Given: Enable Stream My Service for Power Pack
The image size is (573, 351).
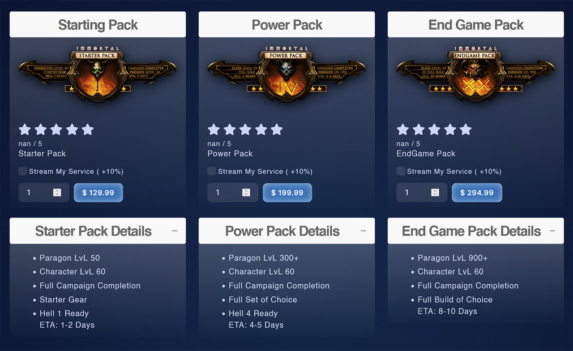Looking at the screenshot, I should click(x=212, y=171).
